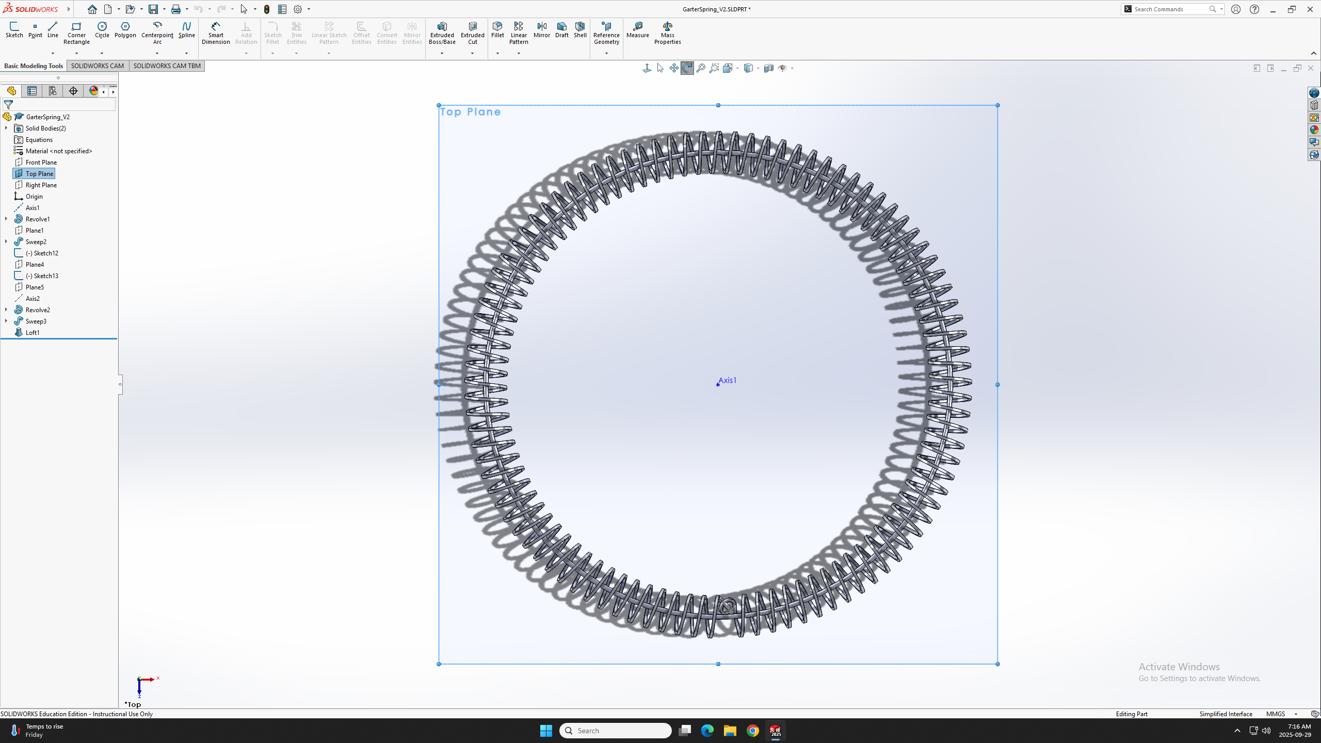Pick the Circle sketch tool
The height and width of the screenshot is (743, 1321).
pos(102,30)
